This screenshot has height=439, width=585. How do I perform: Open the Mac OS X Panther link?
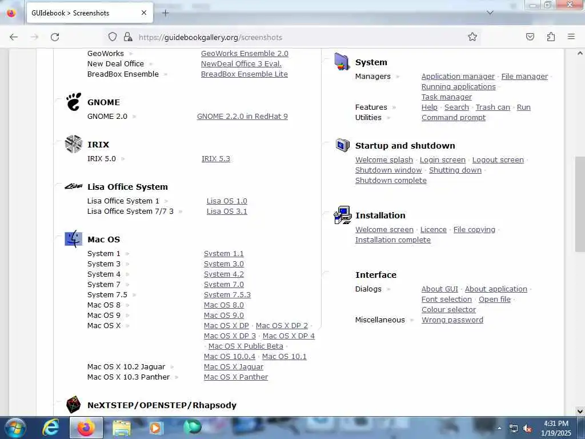point(236,377)
